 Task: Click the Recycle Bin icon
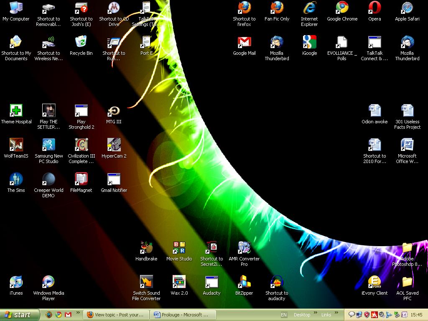click(x=81, y=42)
